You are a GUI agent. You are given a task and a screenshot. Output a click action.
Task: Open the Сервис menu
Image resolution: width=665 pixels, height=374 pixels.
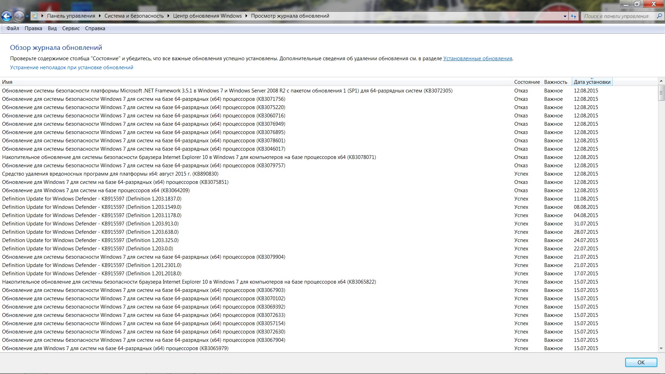click(71, 28)
